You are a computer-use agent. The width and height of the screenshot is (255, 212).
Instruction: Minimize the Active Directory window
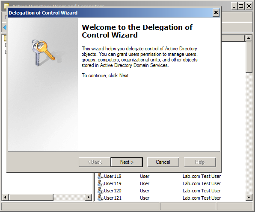(x=234, y=6)
